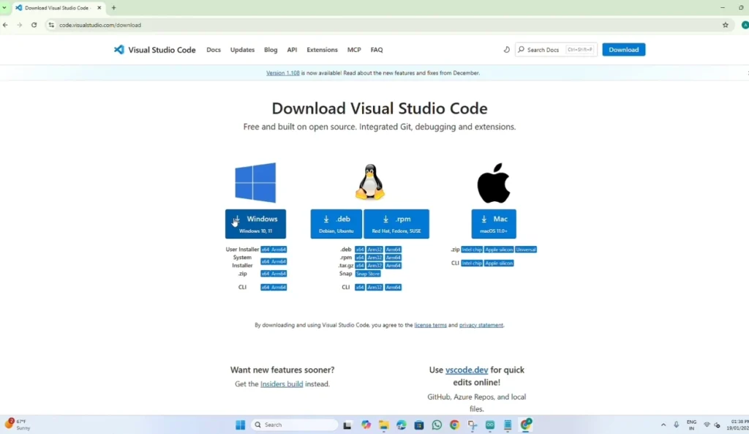Image resolution: width=749 pixels, height=434 pixels.
Task: Toggle the website color theme icon
Action: [506, 50]
